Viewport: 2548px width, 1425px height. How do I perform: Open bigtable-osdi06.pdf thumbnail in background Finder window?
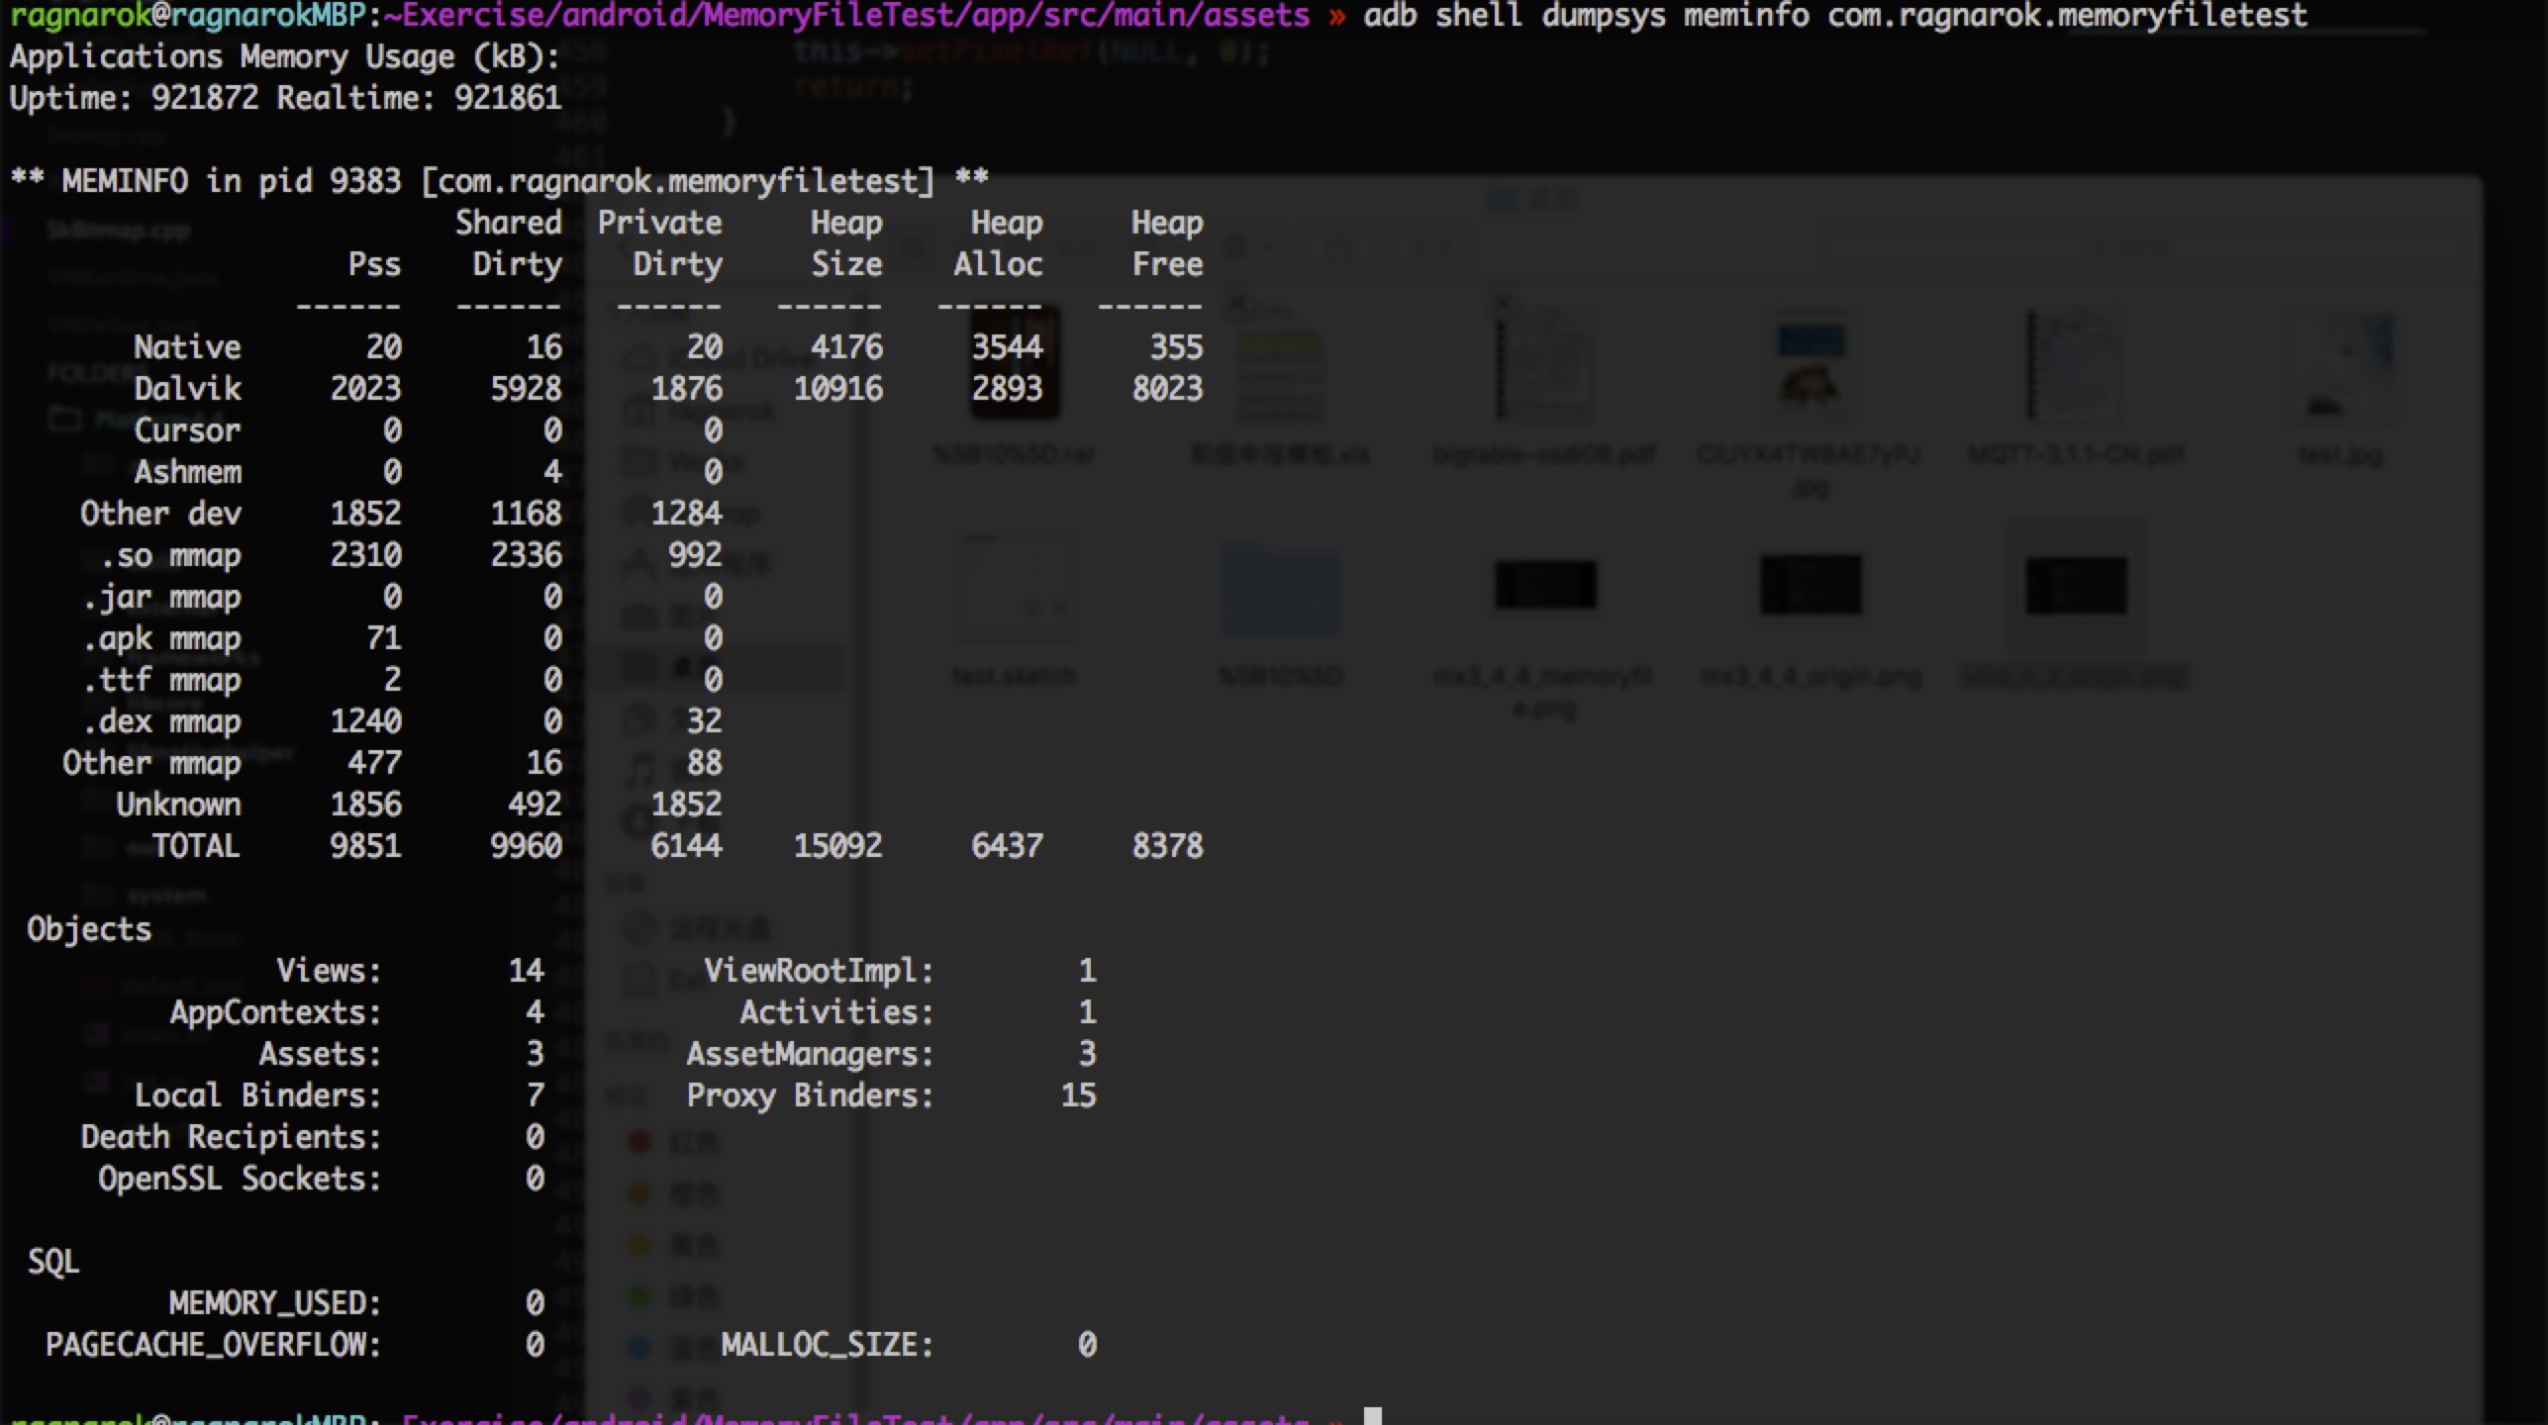1544,363
